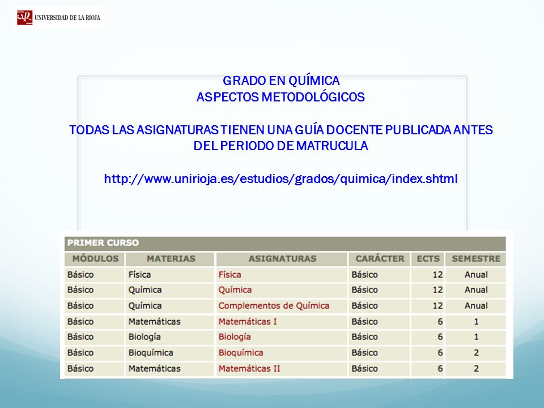The height and width of the screenshot is (408, 544).
Task: Click the Carácter Básico cell in Bioquímica row
Action: point(380,353)
